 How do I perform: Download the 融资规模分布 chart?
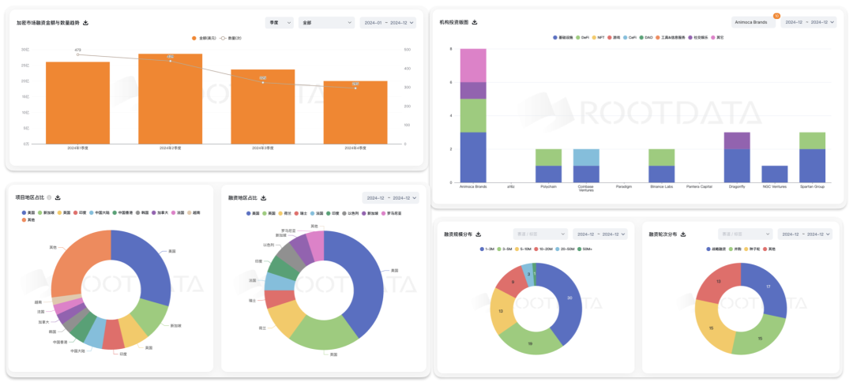[478, 234]
